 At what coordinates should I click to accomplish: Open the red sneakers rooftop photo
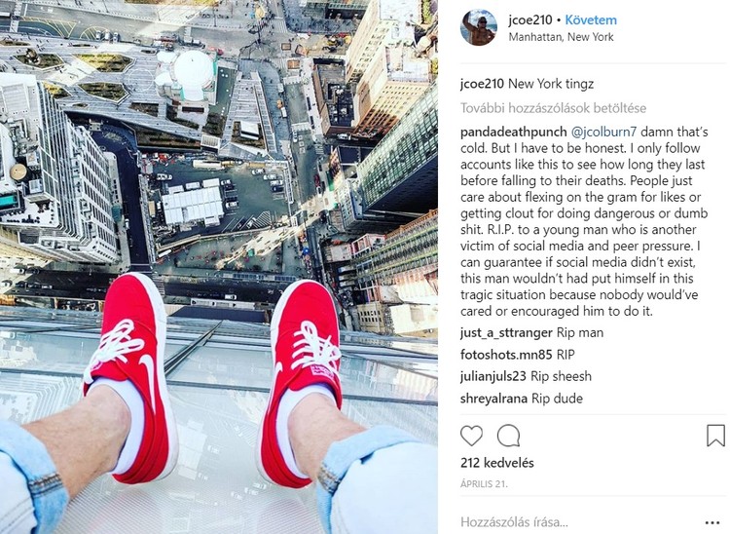219,267
